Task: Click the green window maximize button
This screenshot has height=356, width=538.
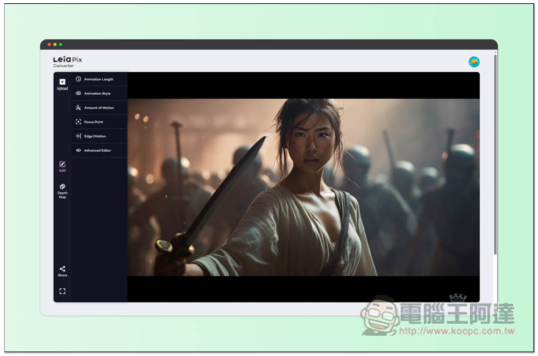Action: coord(61,44)
